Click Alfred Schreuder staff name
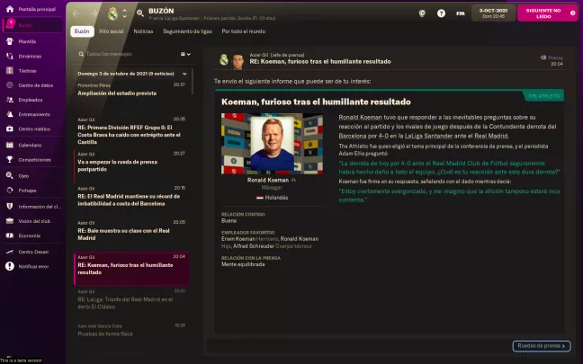This screenshot has width=583, height=364. pos(254,246)
